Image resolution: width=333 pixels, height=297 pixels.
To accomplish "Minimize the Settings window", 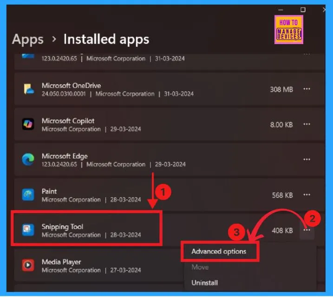I will click(x=281, y=10).
